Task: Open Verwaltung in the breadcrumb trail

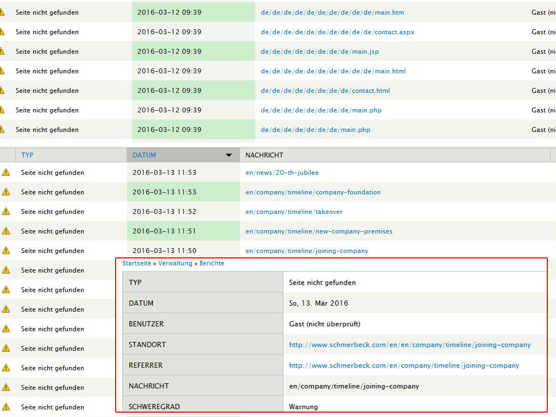Action: pyautogui.click(x=175, y=263)
